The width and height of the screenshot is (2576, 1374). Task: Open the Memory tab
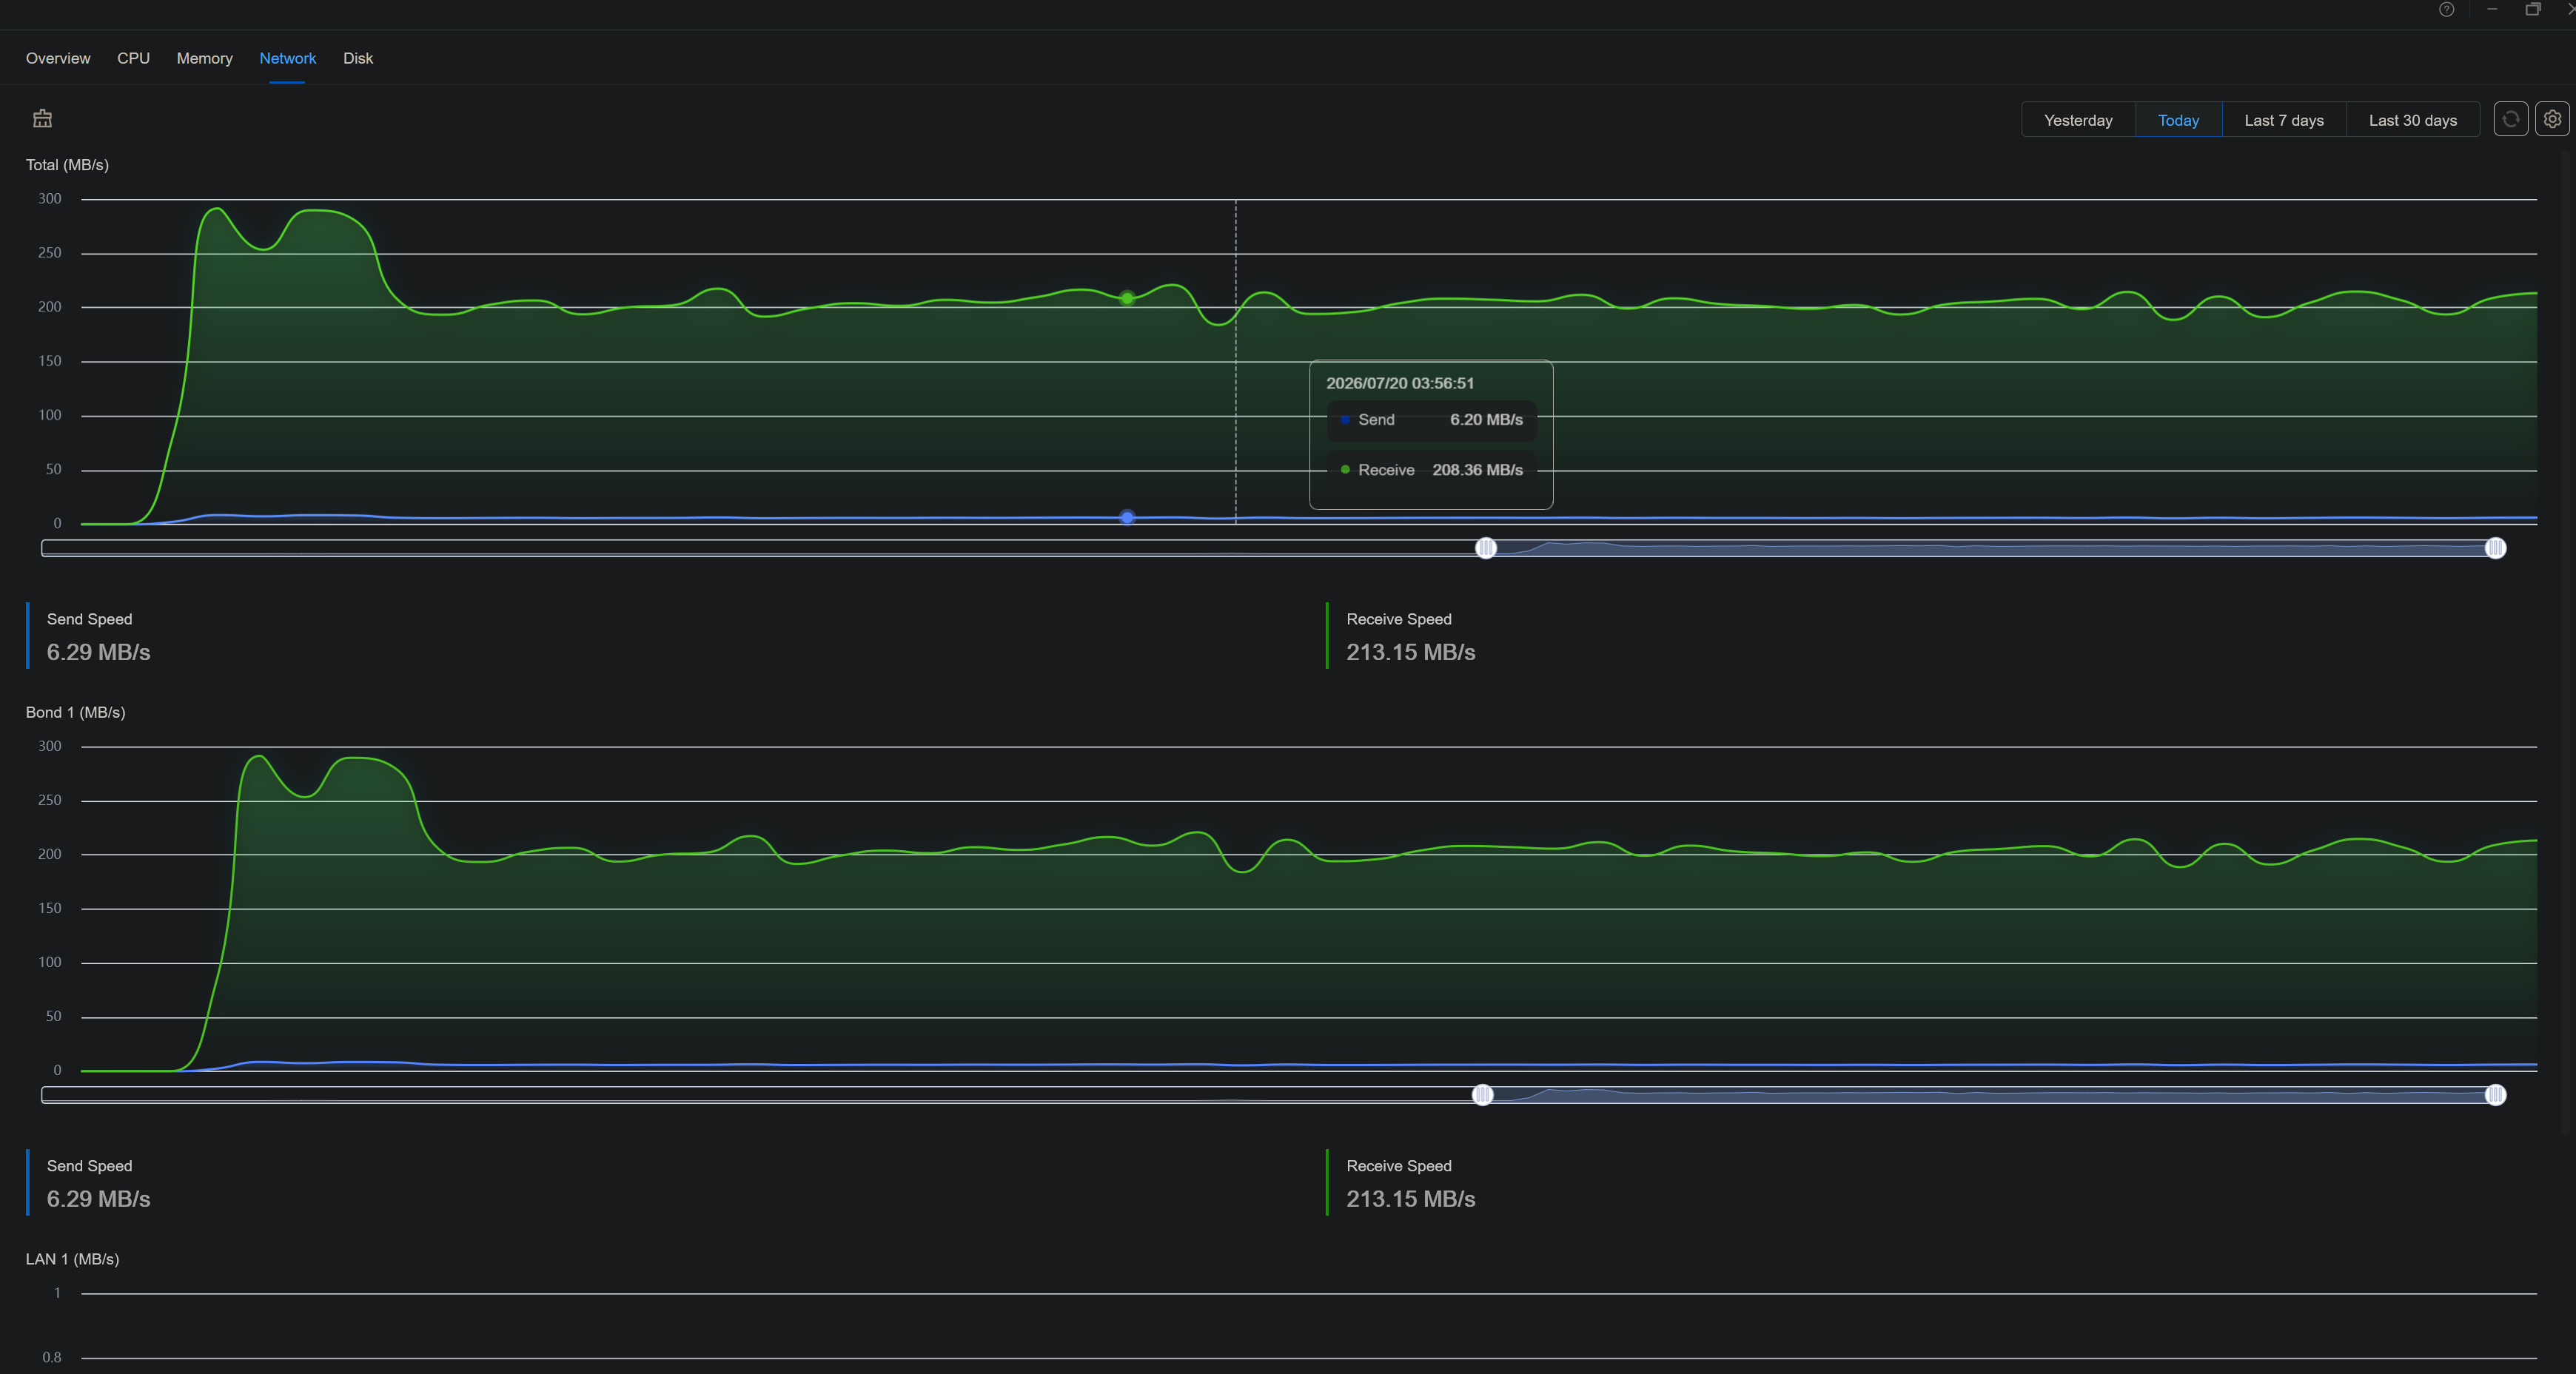(204, 58)
